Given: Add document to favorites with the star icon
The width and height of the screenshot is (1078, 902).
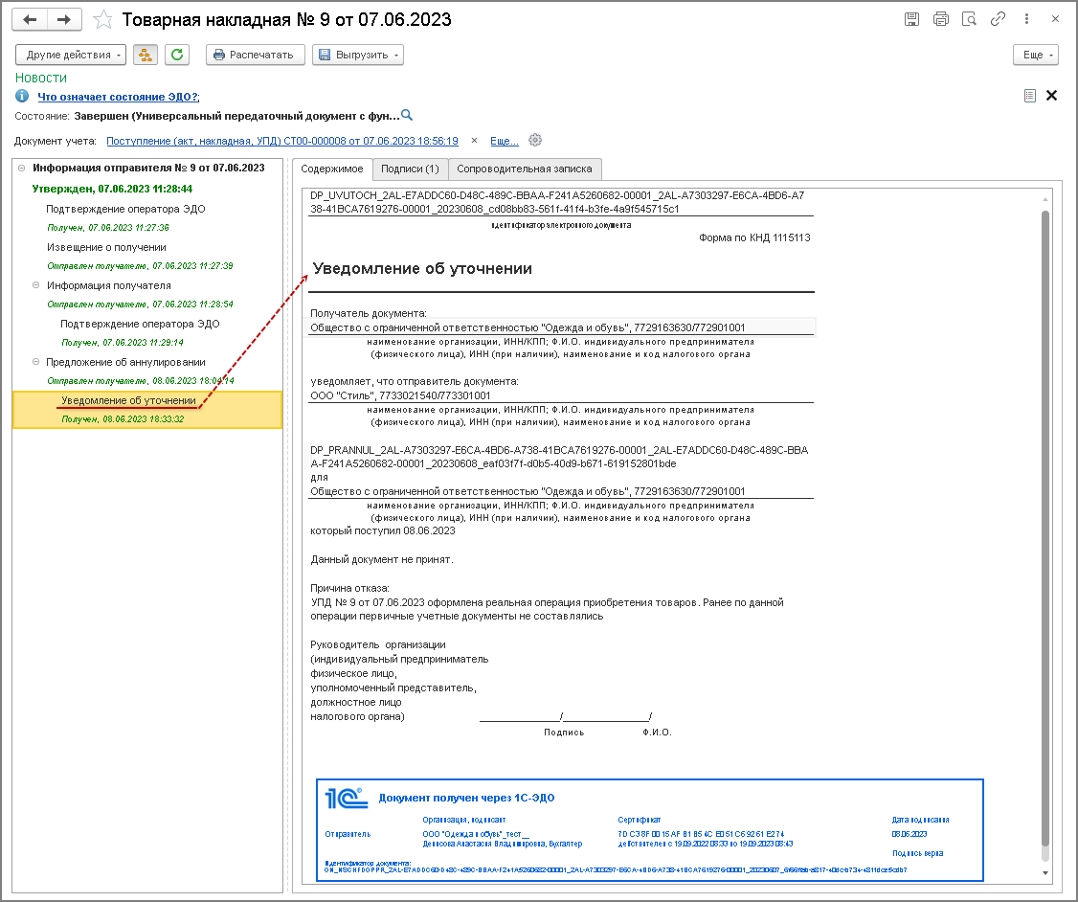Looking at the screenshot, I should pyautogui.click(x=102, y=19).
